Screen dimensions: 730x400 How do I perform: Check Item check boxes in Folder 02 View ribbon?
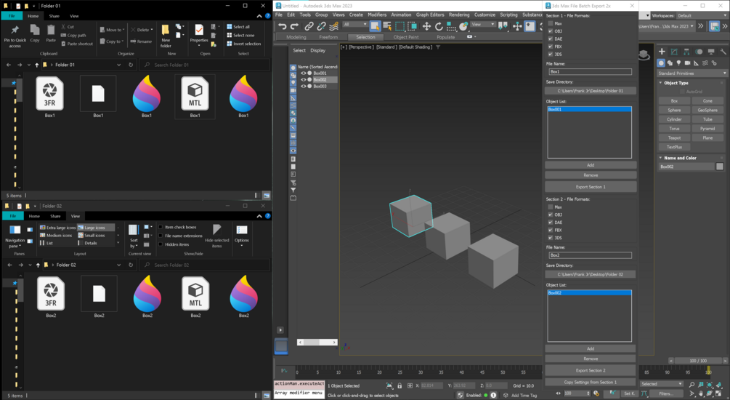click(161, 227)
